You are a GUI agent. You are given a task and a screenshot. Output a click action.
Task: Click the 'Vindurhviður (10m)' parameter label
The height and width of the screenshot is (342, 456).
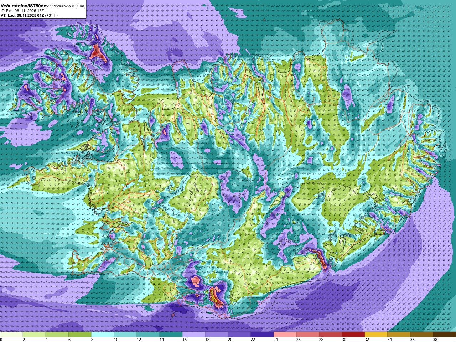click(69, 6)
